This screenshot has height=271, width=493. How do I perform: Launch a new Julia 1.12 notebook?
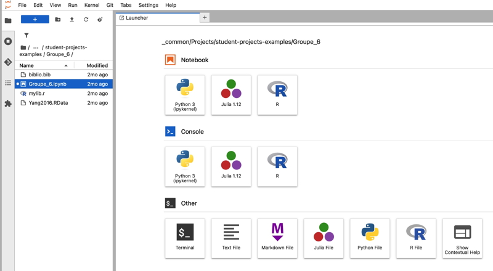point(231,95)
